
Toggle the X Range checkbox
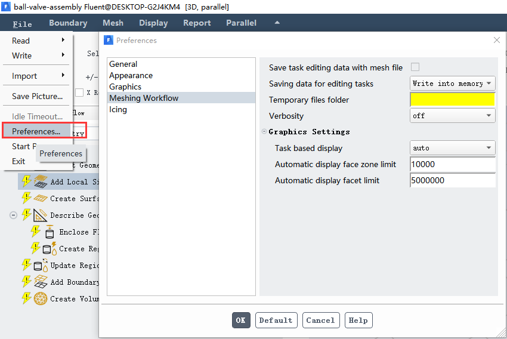79,93
